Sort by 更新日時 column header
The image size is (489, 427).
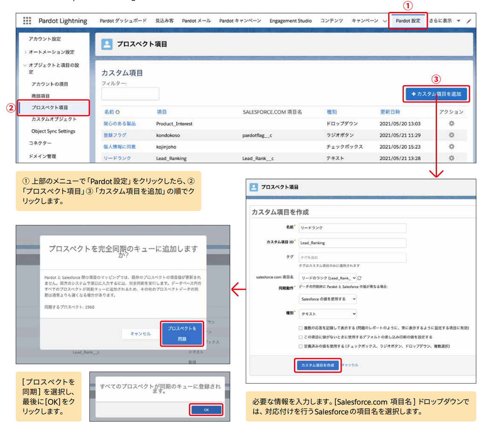click(x=390, y=112)
